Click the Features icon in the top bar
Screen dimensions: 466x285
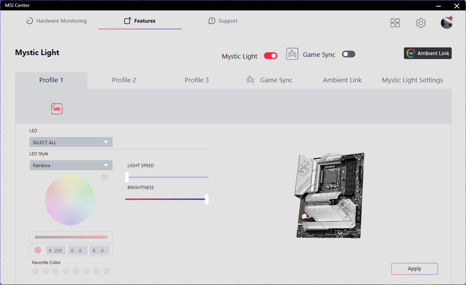(x=127, y=20)
